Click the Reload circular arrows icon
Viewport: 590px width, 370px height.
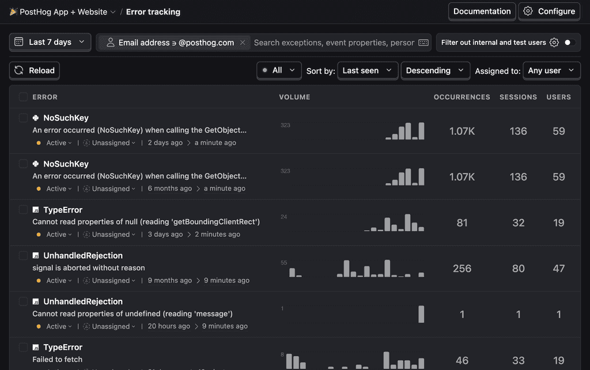[x=19, y=70]
